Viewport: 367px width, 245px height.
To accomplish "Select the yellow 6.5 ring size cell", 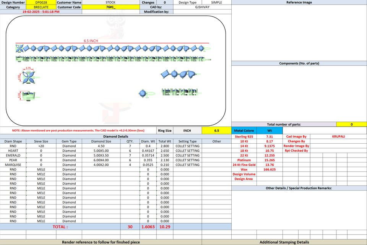I will [216, 131].
